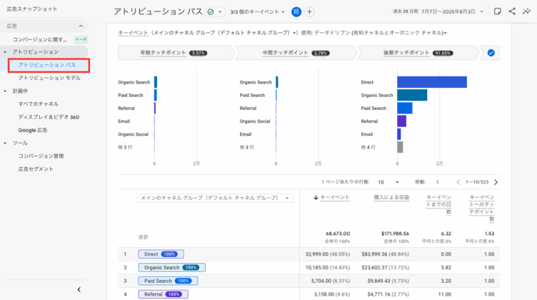Sort by 購入による収益 column header
This screenshot has height=300, width=537.
point(390,198)
